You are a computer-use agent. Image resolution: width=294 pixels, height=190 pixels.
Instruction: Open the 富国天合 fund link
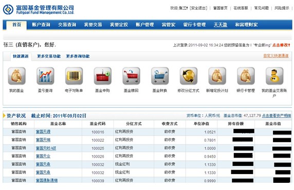point(43,156)
